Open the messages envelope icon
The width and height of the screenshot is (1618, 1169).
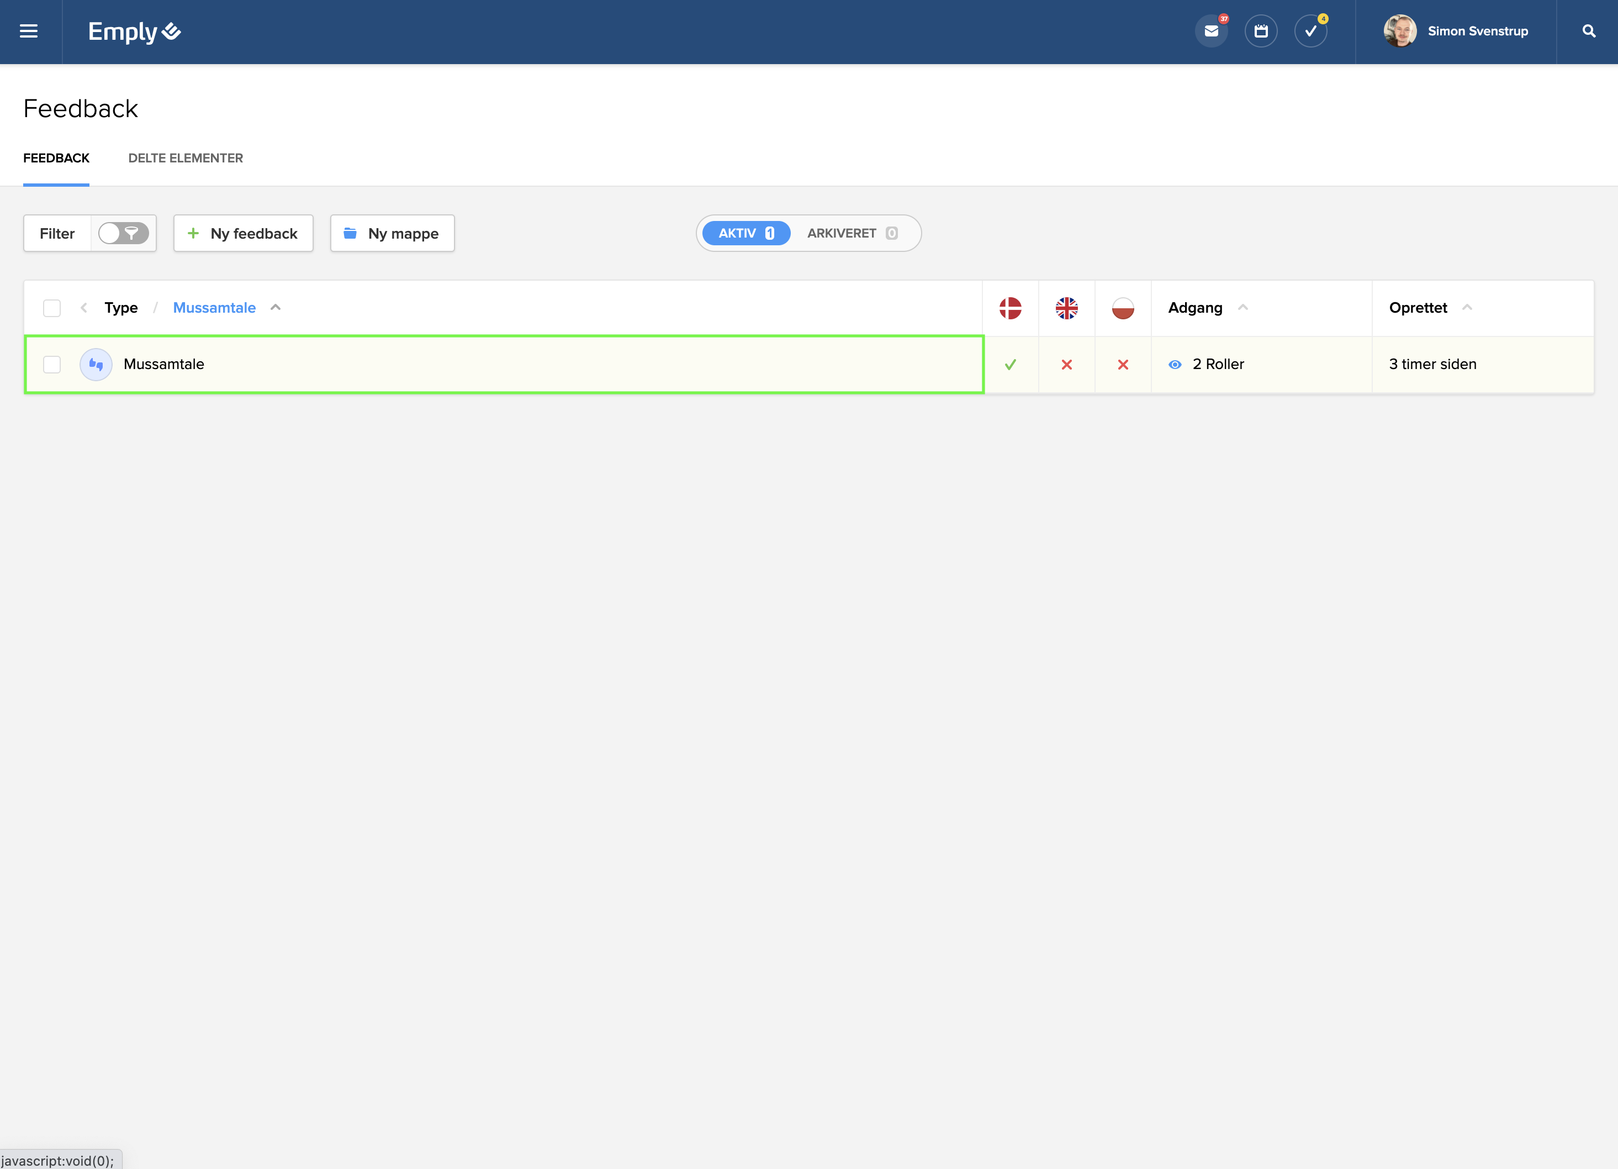[1212, 31]
